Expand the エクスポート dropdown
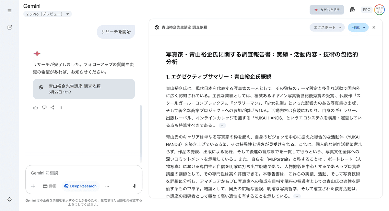Screen dimensions: 389x211 pyautogui.click(x=327, y=28)
